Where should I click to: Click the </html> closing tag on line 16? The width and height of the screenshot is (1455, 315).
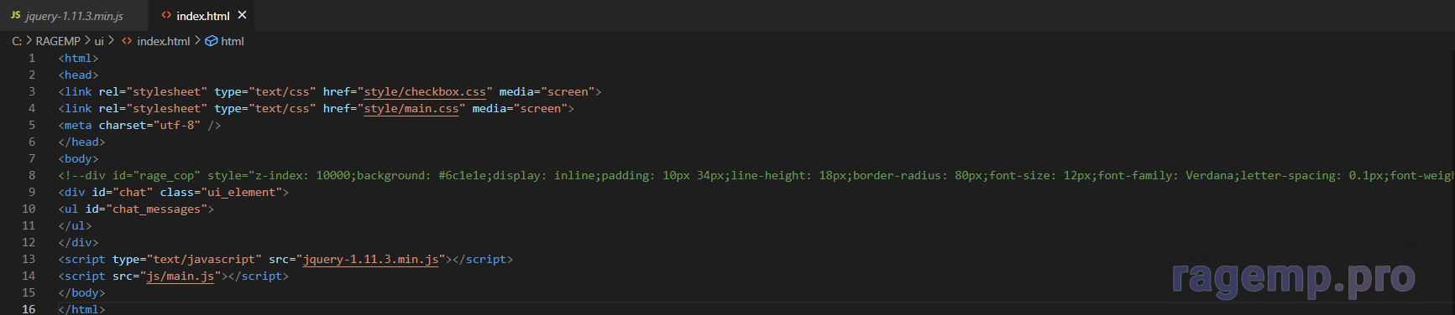click(x=81, y=309)
